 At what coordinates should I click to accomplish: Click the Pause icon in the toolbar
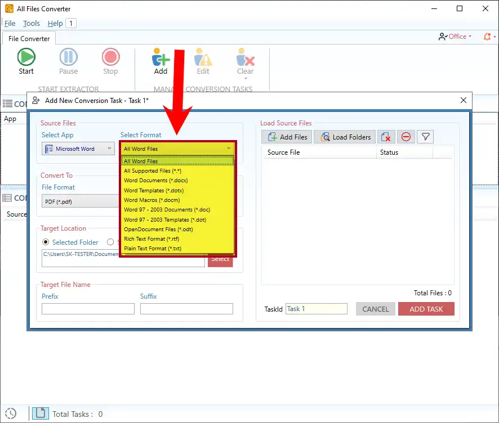pos(68,57)
